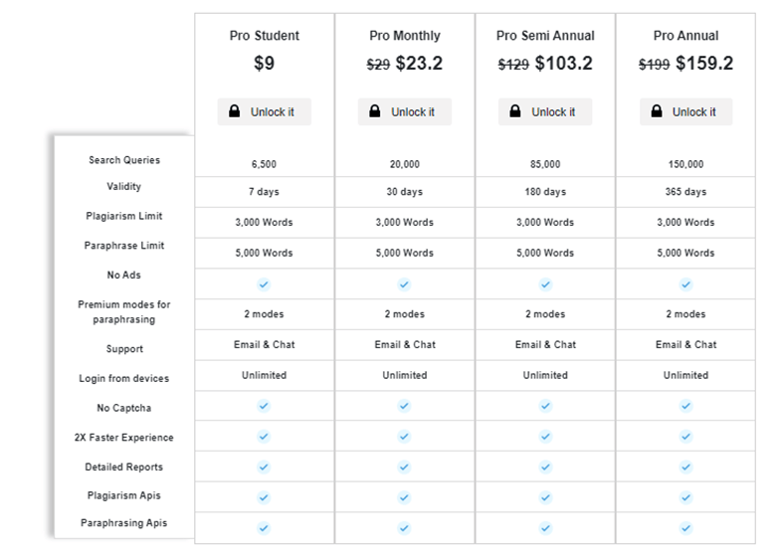Click the Unlock it button for Pro Monthly
776x558 pixels.
(405, 111)
